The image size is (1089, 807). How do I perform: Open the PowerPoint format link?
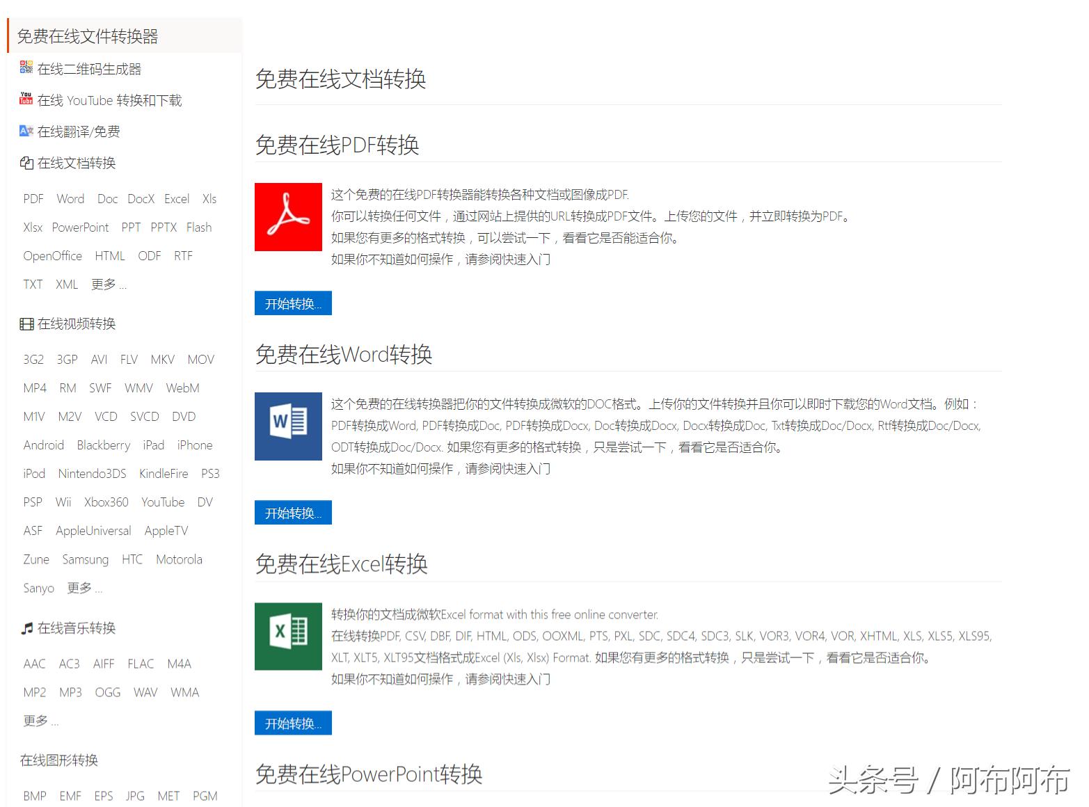(80, 227)
